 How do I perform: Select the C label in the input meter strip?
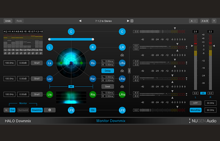click(9, 50)
